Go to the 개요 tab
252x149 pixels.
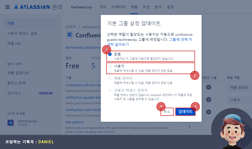click(103, 7)
